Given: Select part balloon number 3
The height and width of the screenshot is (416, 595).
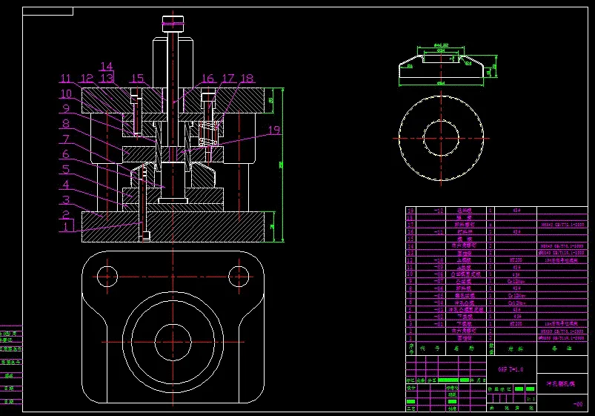Looking at the screenshot, I should tap(66, 199).
